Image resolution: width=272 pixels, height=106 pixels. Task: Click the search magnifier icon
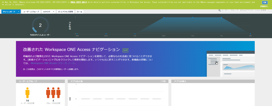coord(220,10)
